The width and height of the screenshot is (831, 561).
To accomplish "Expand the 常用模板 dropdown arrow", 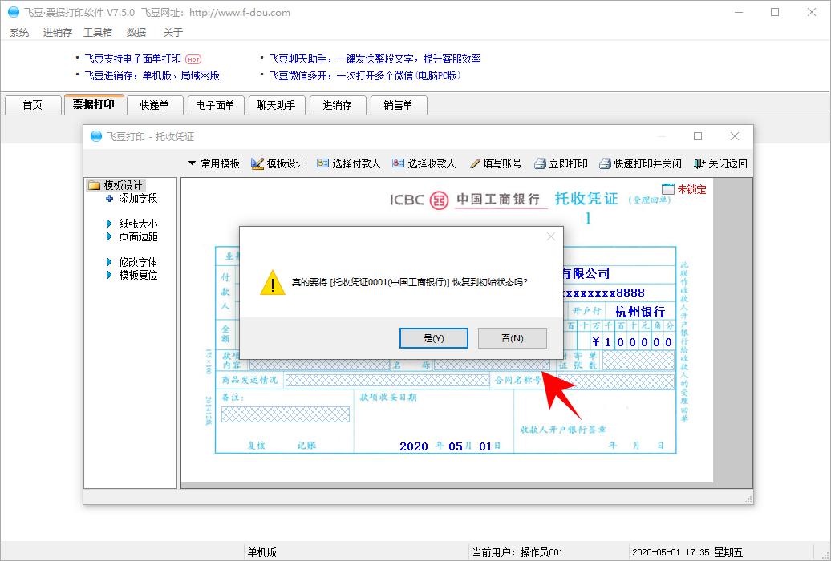I will pyautogui.click(x=192, y=163).
